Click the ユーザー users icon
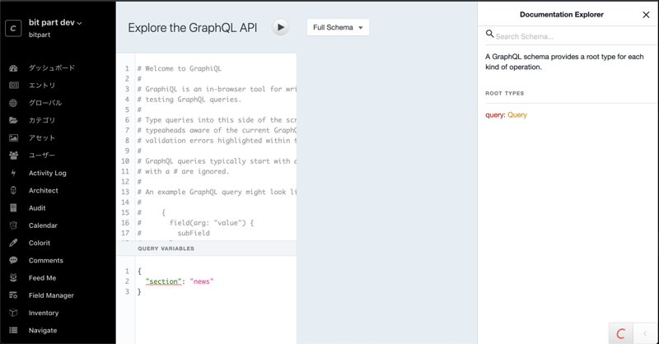This screenshot has height=344, width=659. pyautogui.click(x=13, y=156)
